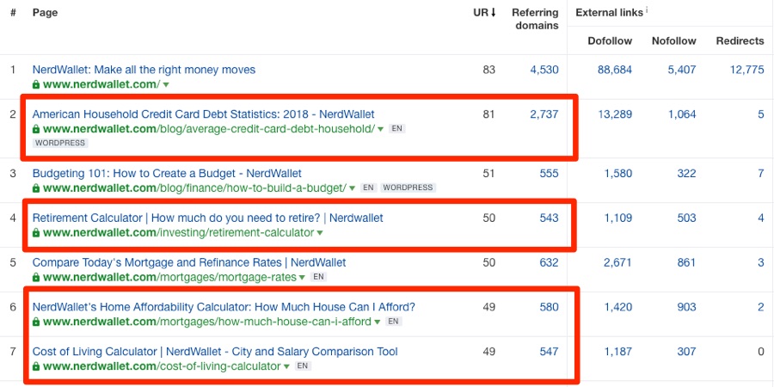This screenshot has width=774, height=387.
Task: Sort by the Dofollow column header
Action: coord(610,41)
